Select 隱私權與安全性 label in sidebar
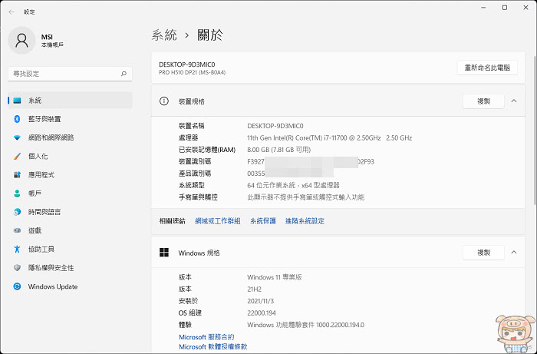537x354 pixels. pyautogui.click(x=51, y=268)
